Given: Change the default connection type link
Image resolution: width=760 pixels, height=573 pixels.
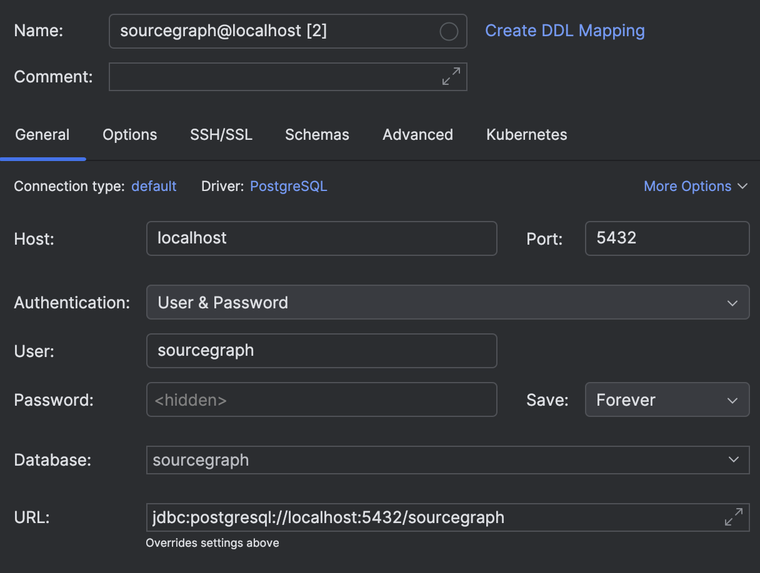Looking at the screenshot, I should click(x=154, y=186).
